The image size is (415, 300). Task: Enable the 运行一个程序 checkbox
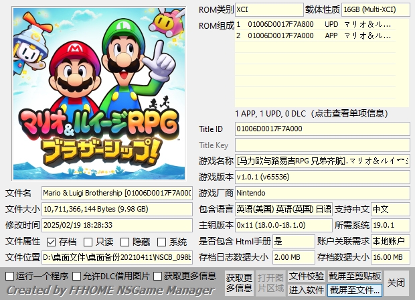pos(9,276)
